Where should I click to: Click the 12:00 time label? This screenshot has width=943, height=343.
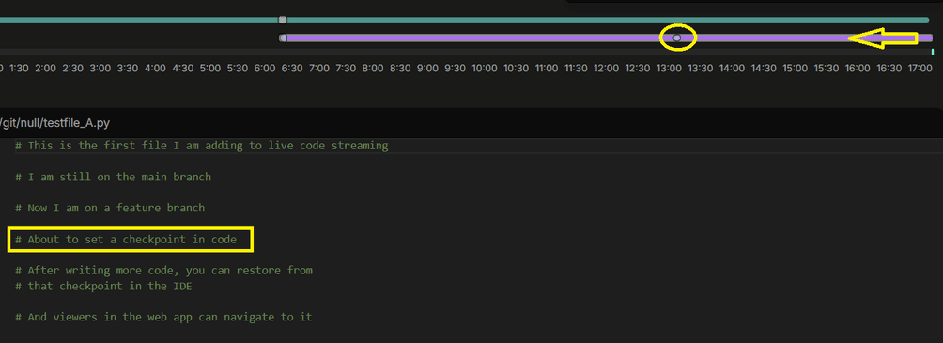click(606, 68)
